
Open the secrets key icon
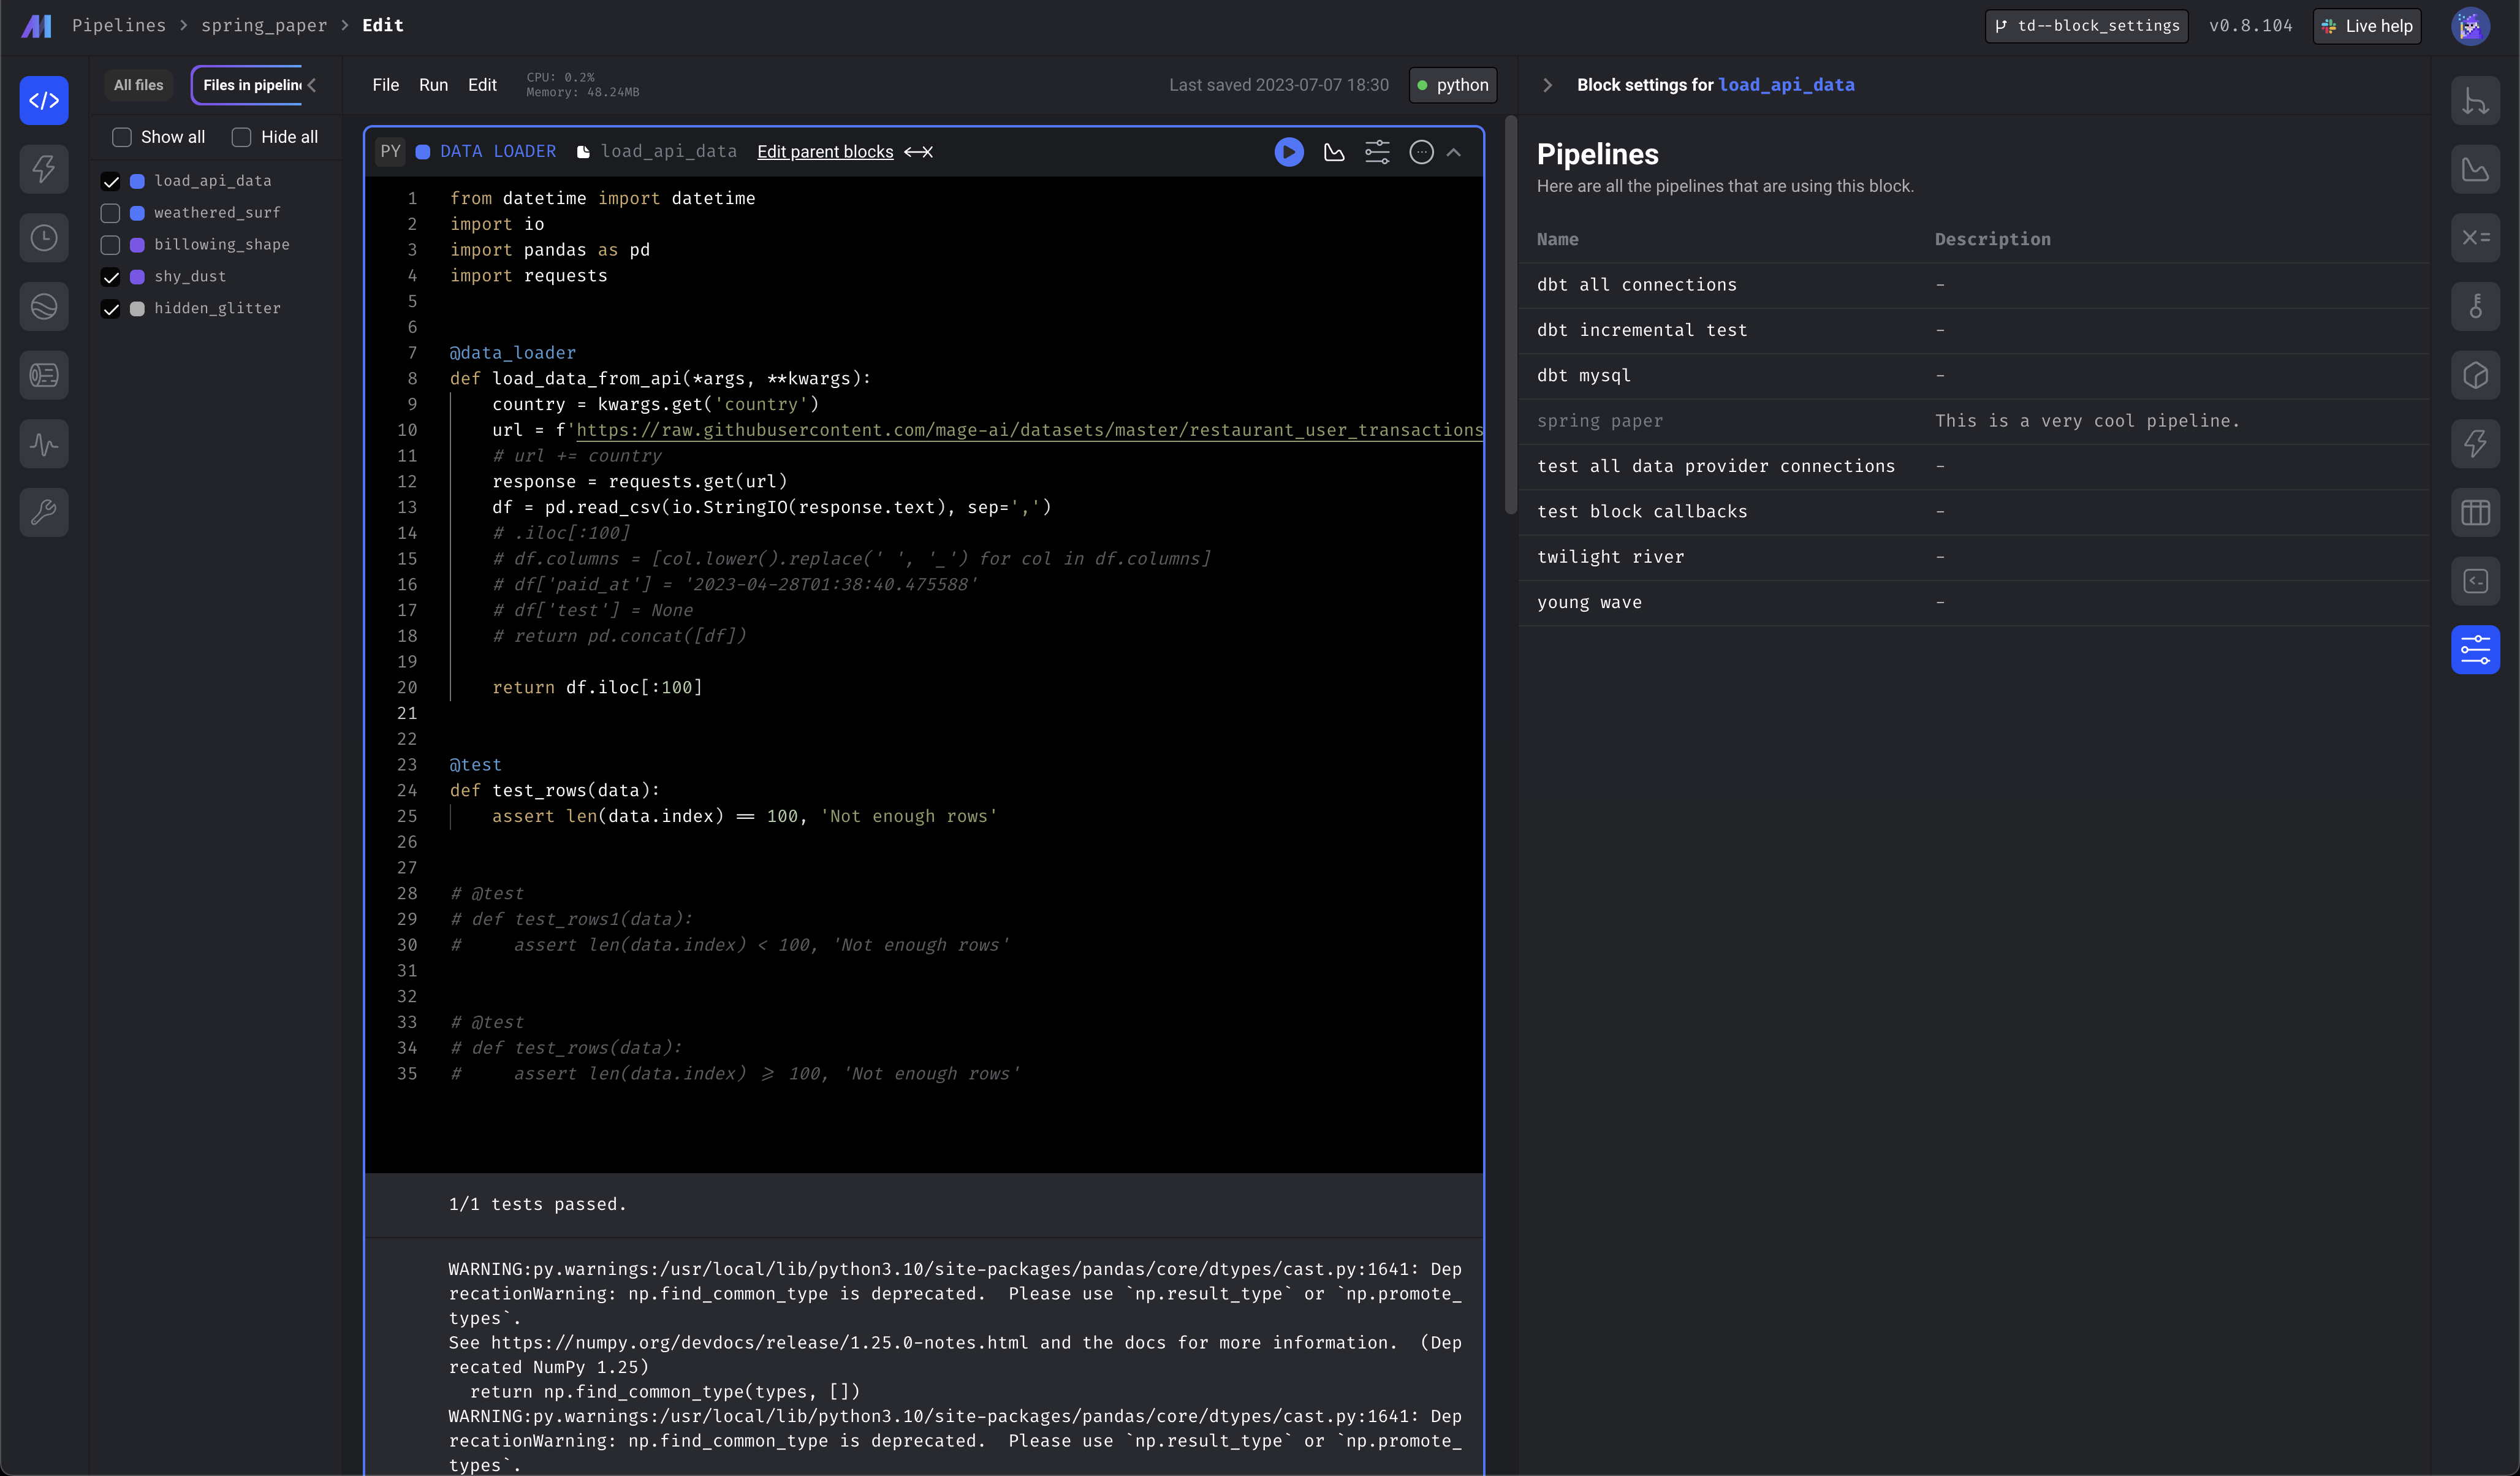click(2475, 306)
